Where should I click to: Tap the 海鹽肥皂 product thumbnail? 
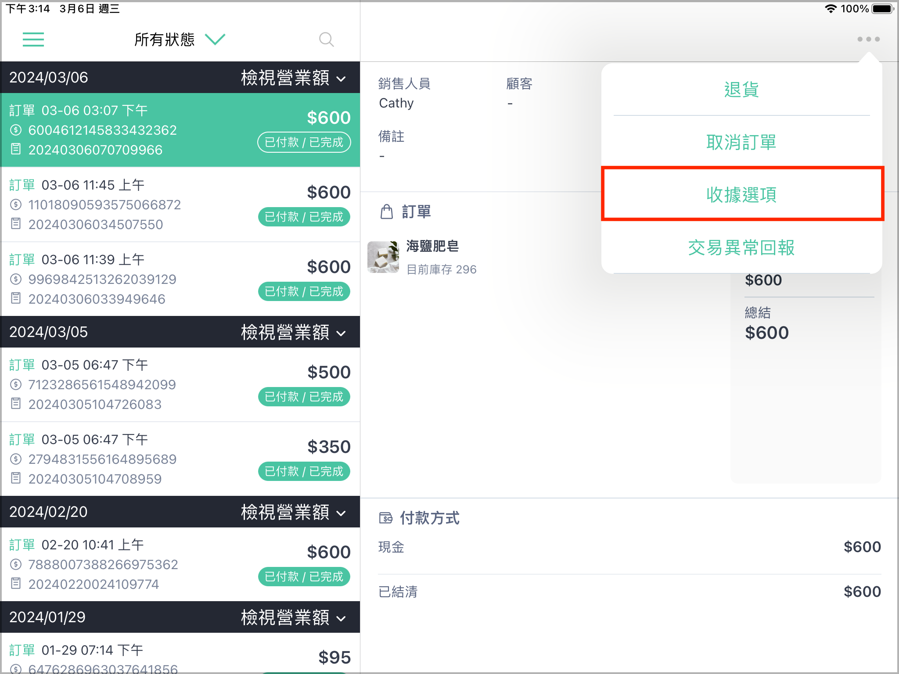(x=383, y=257)
